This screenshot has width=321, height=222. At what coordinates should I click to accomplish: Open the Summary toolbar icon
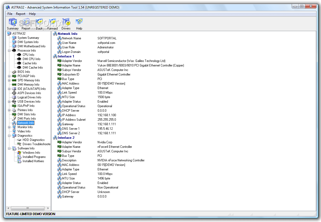coord(13,24)
